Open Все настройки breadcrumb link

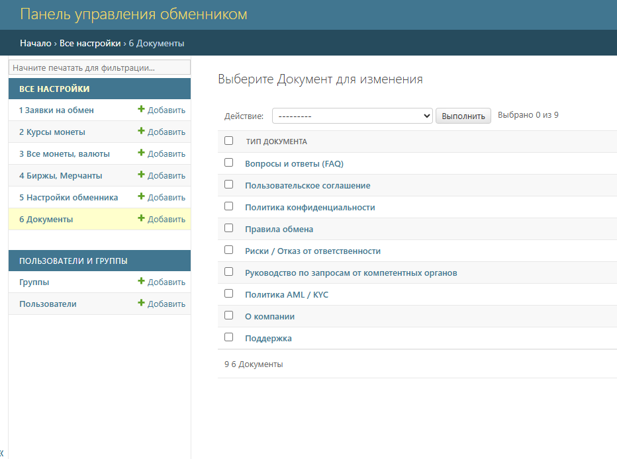(90, 43)
